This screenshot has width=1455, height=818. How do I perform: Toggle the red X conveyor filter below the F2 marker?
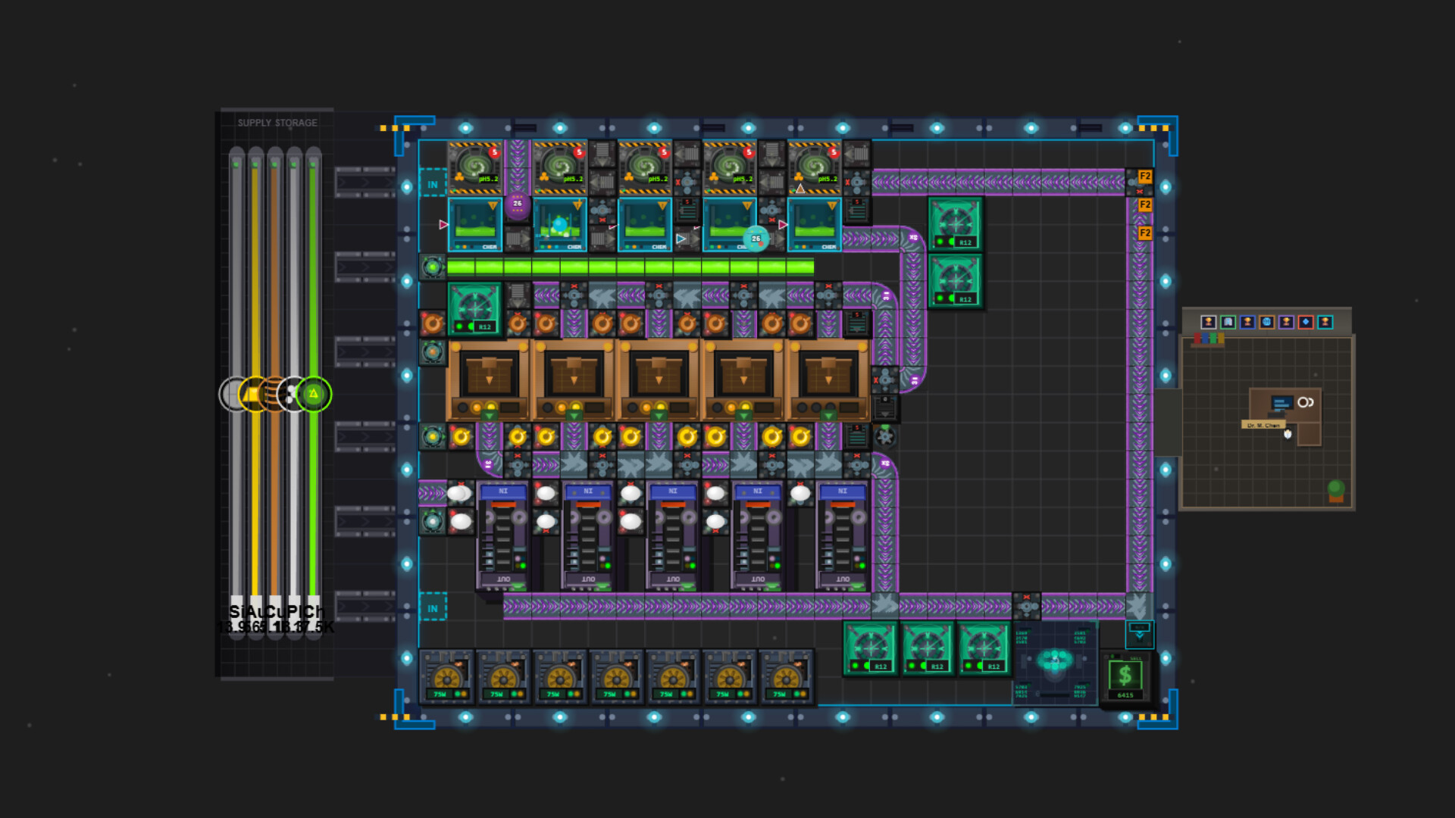tap(1140, 191)
